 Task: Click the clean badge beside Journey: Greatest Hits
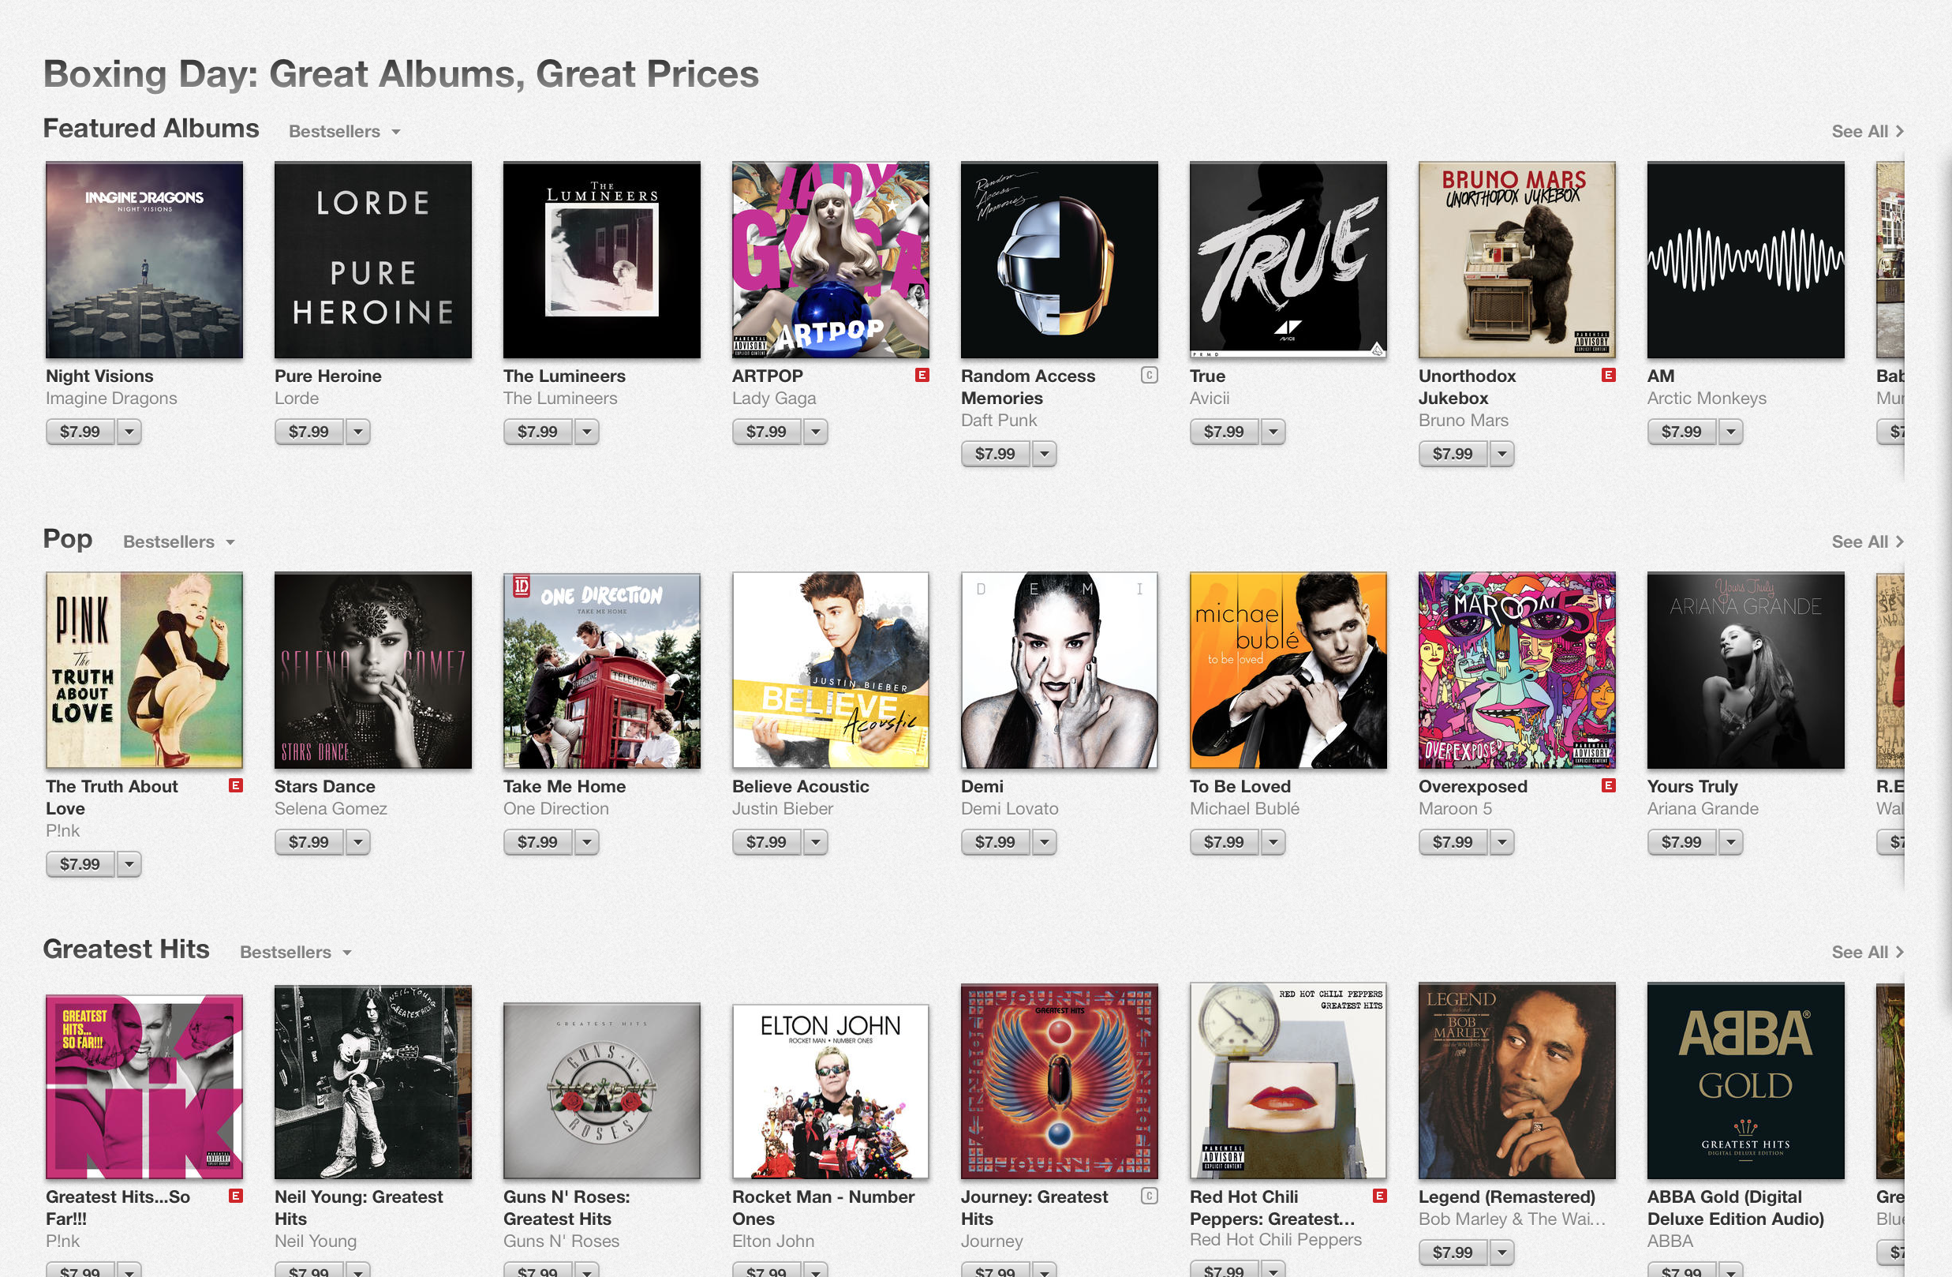click(x=1150, y=1196)
